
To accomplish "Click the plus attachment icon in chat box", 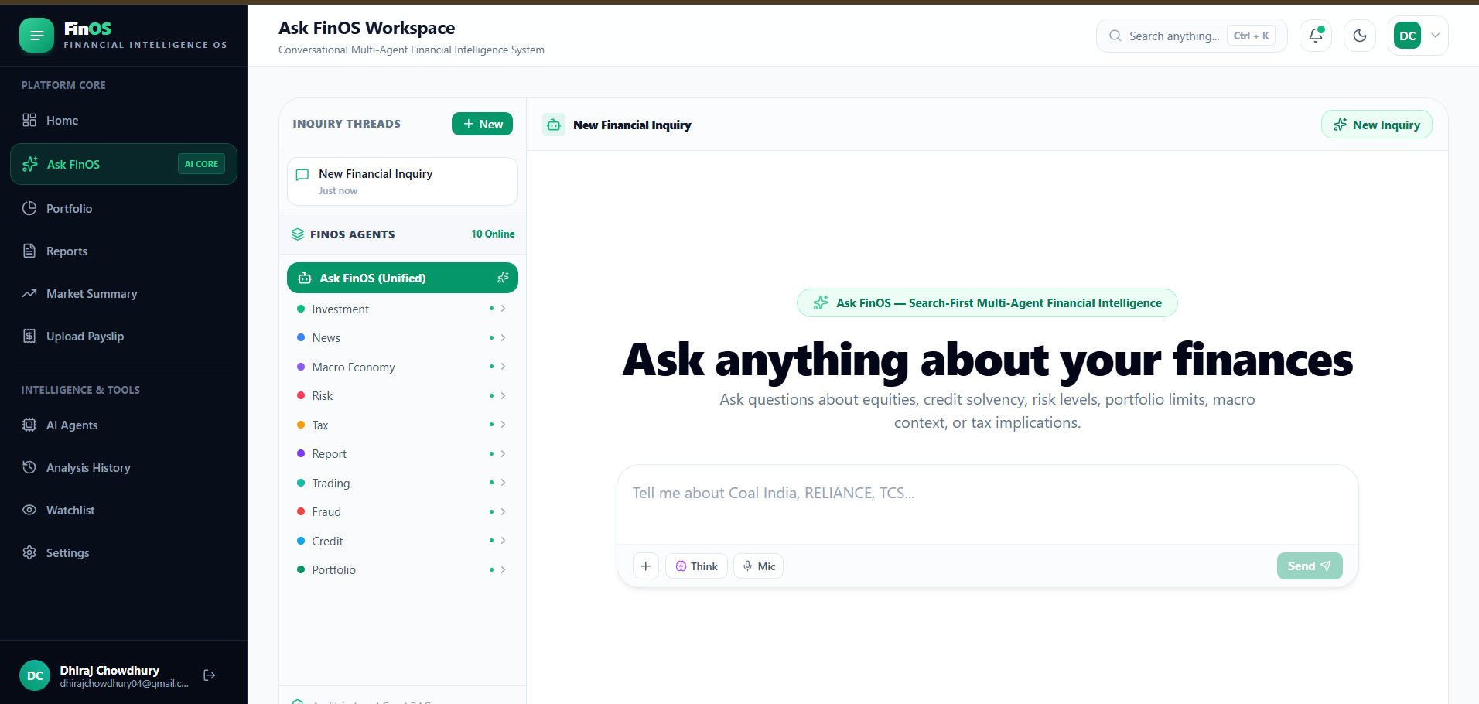I will (x=646, y=566).
